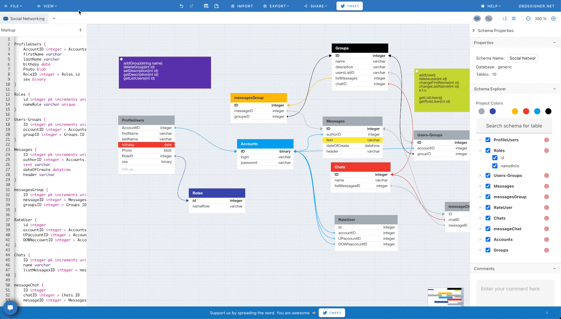Collapse the Schema Explorer section
Screen dimensions: 561x319
[554, 89]
